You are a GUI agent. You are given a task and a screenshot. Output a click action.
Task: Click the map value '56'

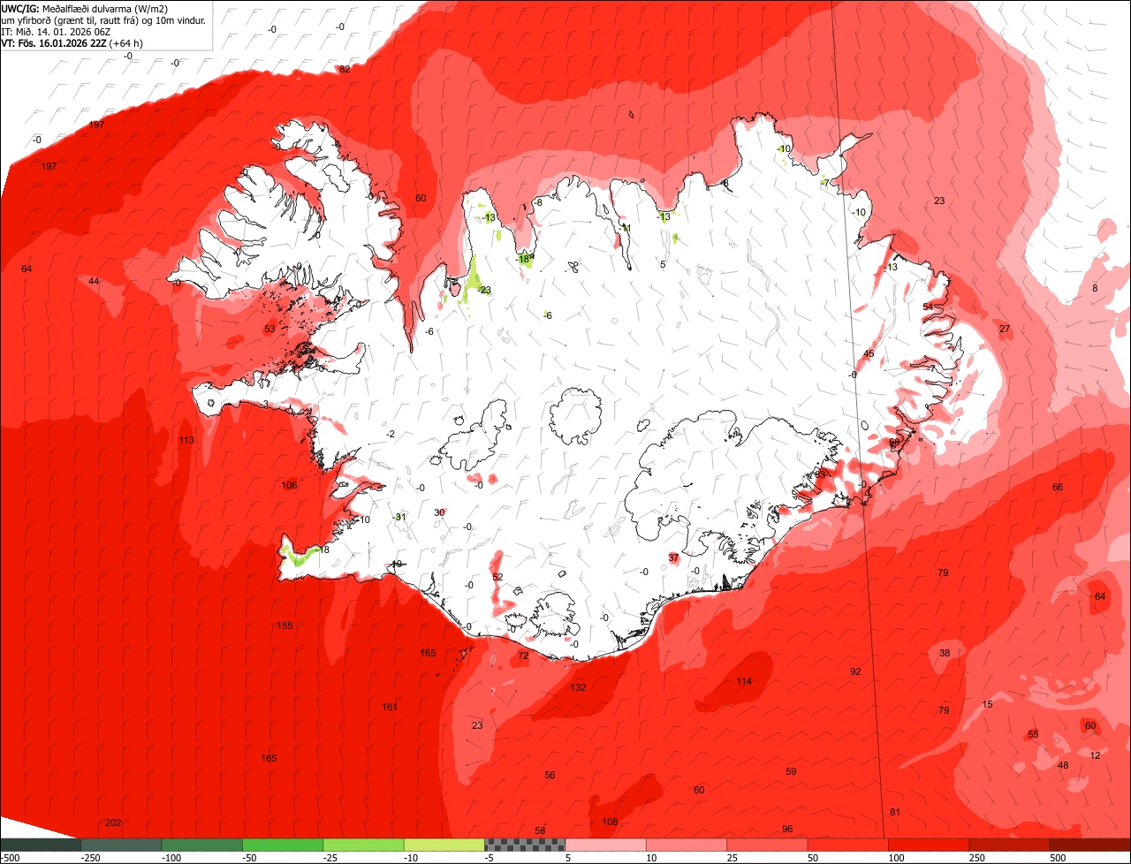pyautogui.click(x=550, y=775)
